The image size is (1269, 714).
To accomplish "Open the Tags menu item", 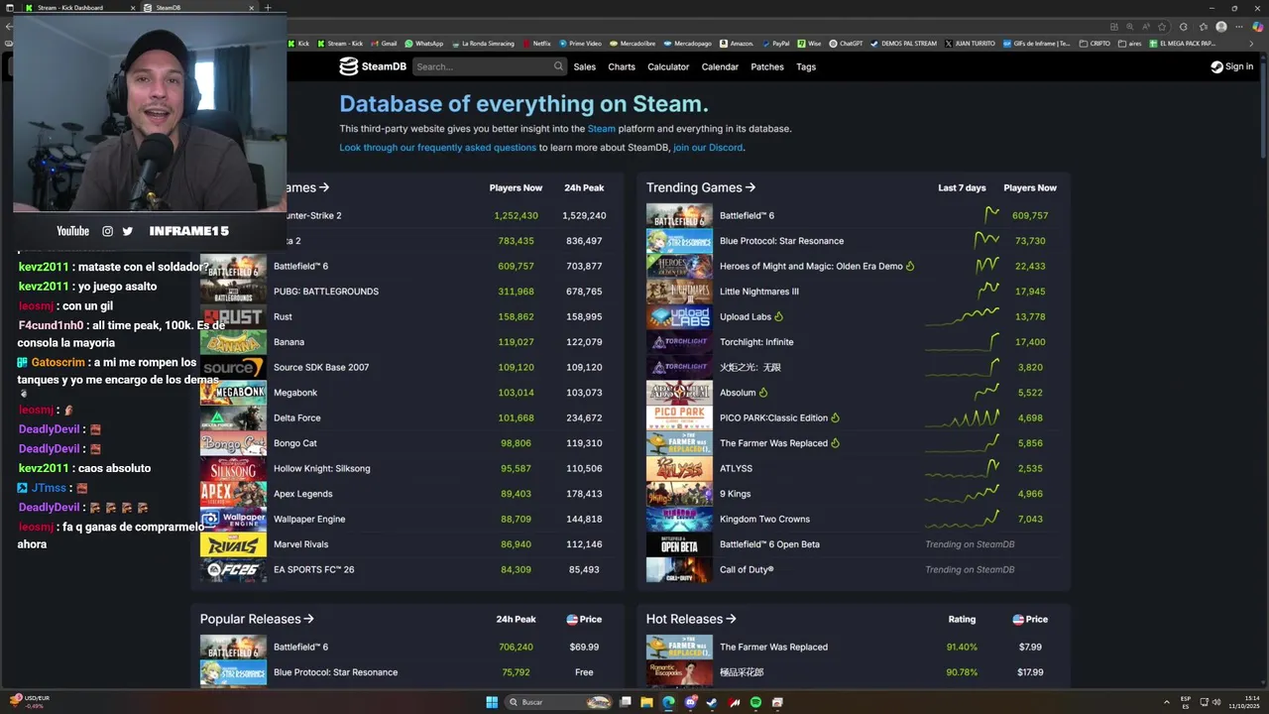I will coord(806,66).
